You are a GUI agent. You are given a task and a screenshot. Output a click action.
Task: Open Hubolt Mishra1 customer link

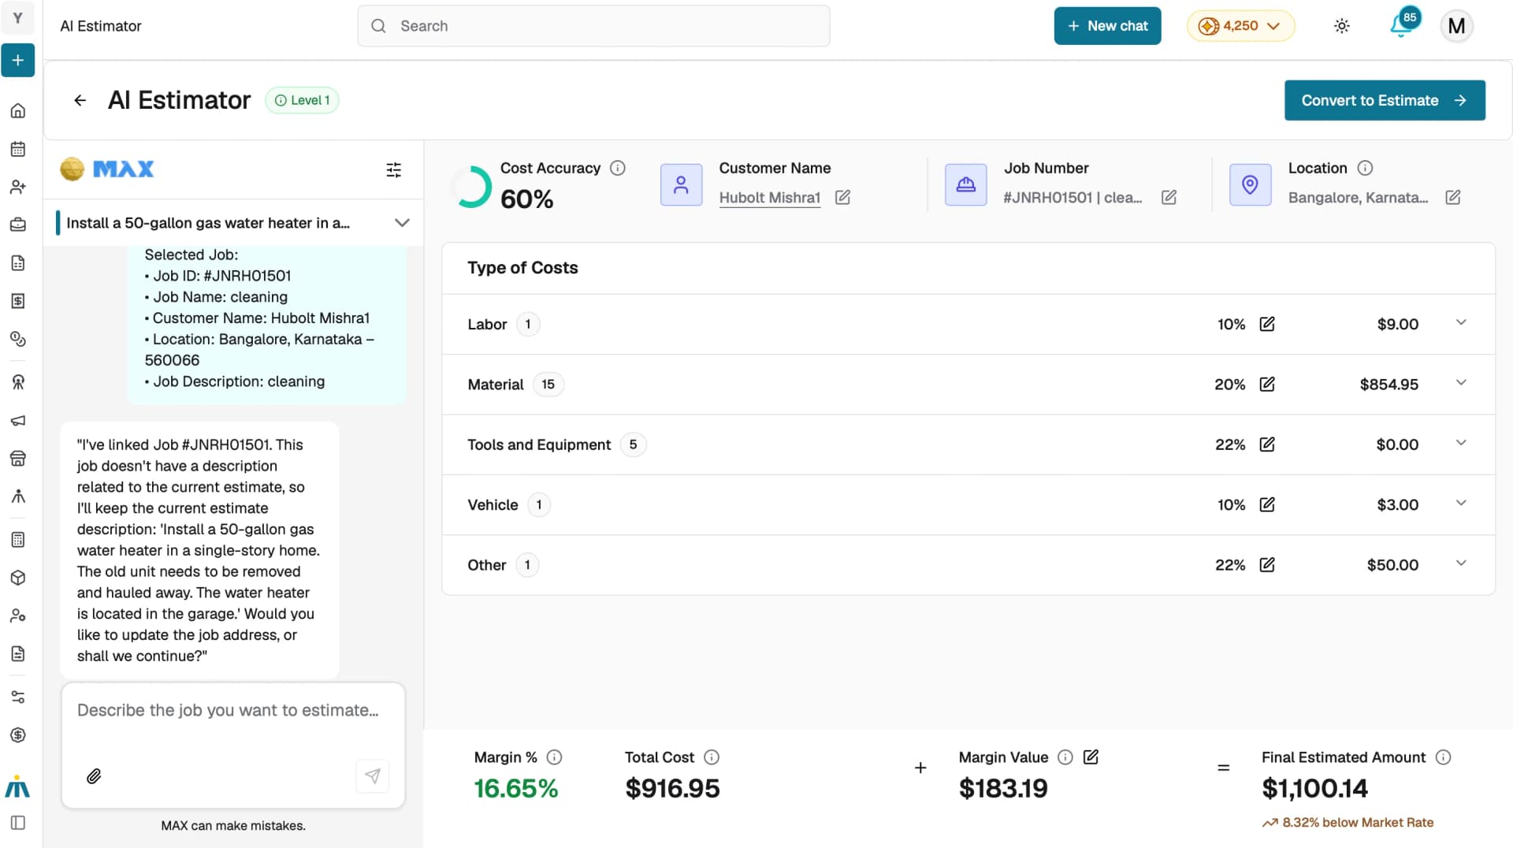769,197
